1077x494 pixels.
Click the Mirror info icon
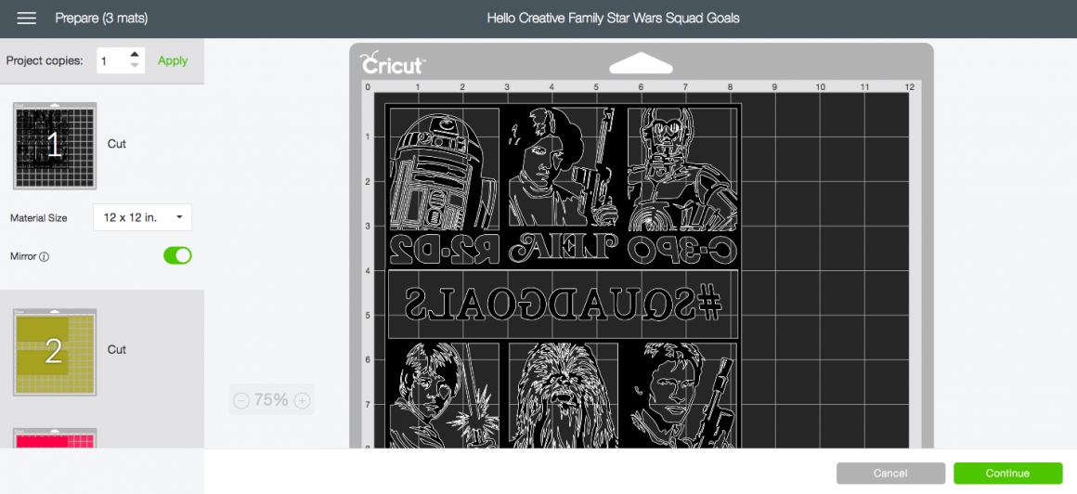[x=44, y=256]
